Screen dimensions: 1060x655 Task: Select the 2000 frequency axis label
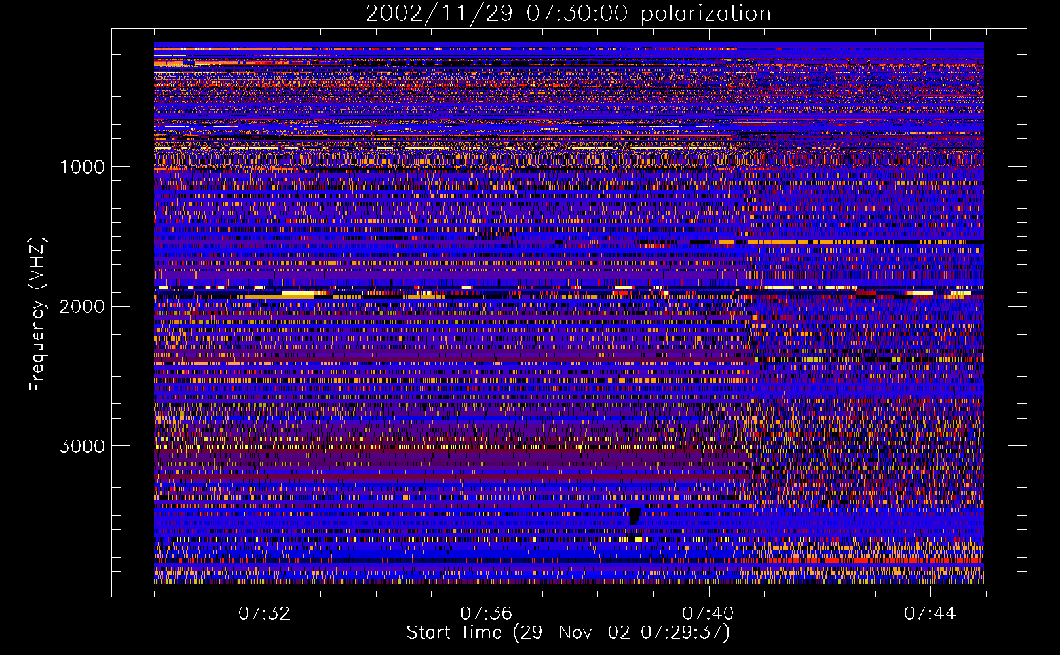(x=82, y=307)
